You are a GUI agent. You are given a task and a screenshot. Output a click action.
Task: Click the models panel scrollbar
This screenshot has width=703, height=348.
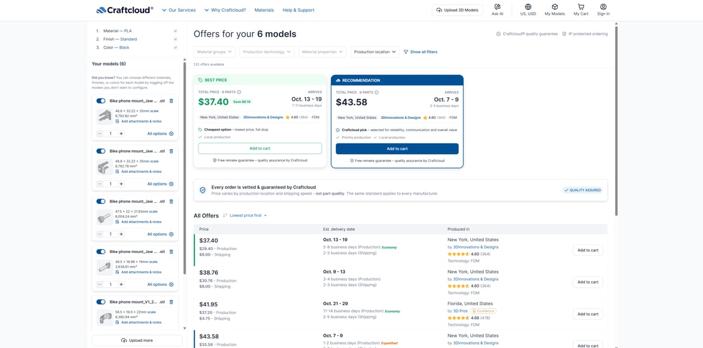click(185, 167)
